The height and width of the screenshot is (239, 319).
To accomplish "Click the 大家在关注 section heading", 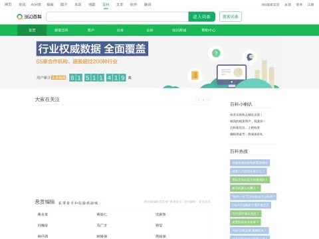I will 47,100.
